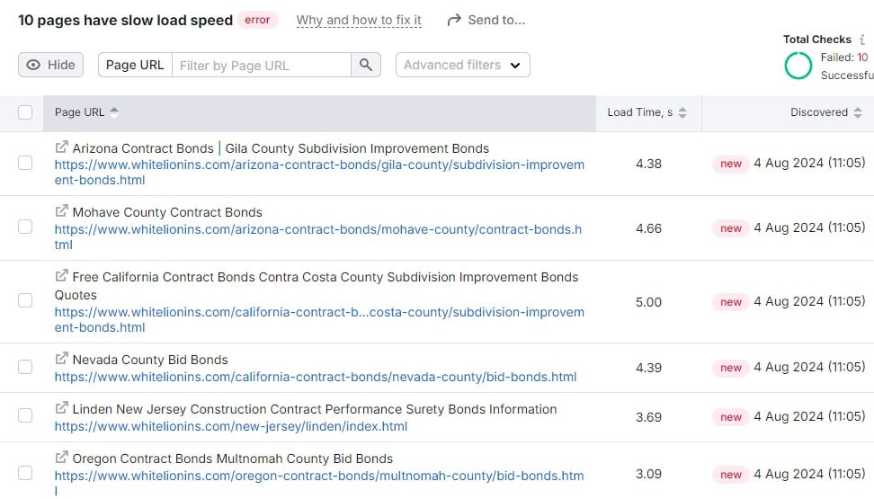Toggle the select-all checkbox in table header

tap(25, 112)
